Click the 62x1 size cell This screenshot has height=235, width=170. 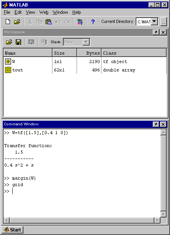coord(59,70)
